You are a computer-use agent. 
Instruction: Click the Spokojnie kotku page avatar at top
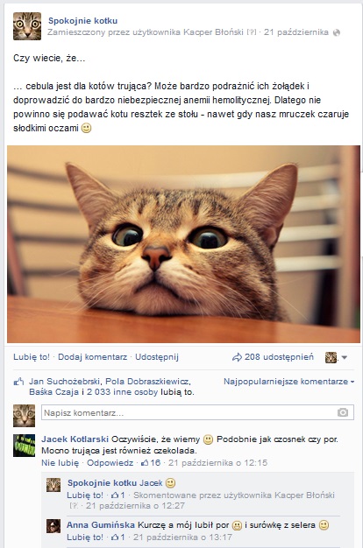[x=27, y=26]
